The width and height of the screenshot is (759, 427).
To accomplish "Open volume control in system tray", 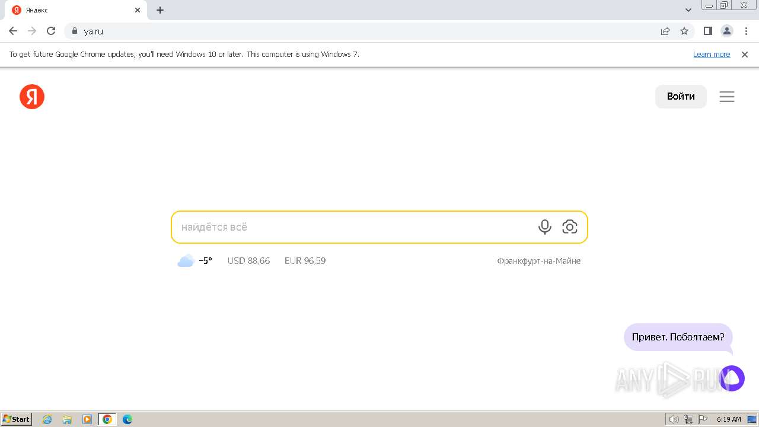I will pos(674,419).
